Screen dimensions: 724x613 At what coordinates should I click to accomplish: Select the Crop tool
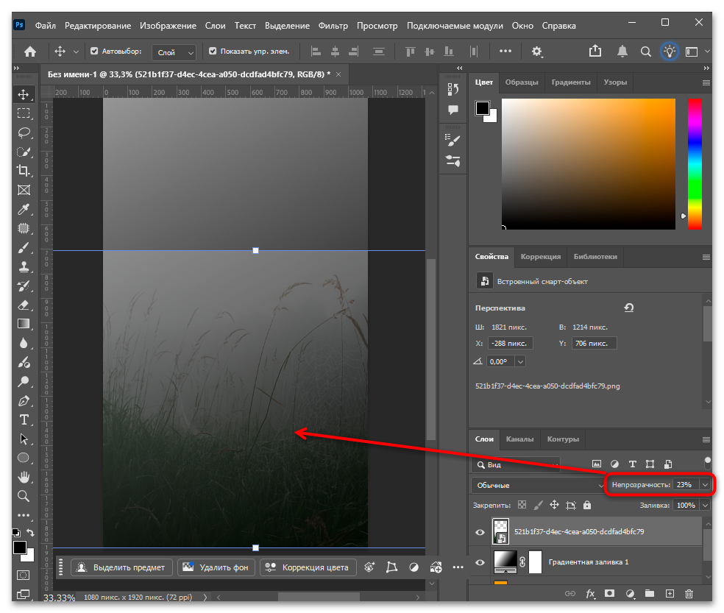(24, 171)
